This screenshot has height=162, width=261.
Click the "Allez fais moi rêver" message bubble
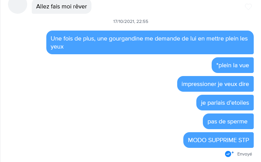click(62, 6)
